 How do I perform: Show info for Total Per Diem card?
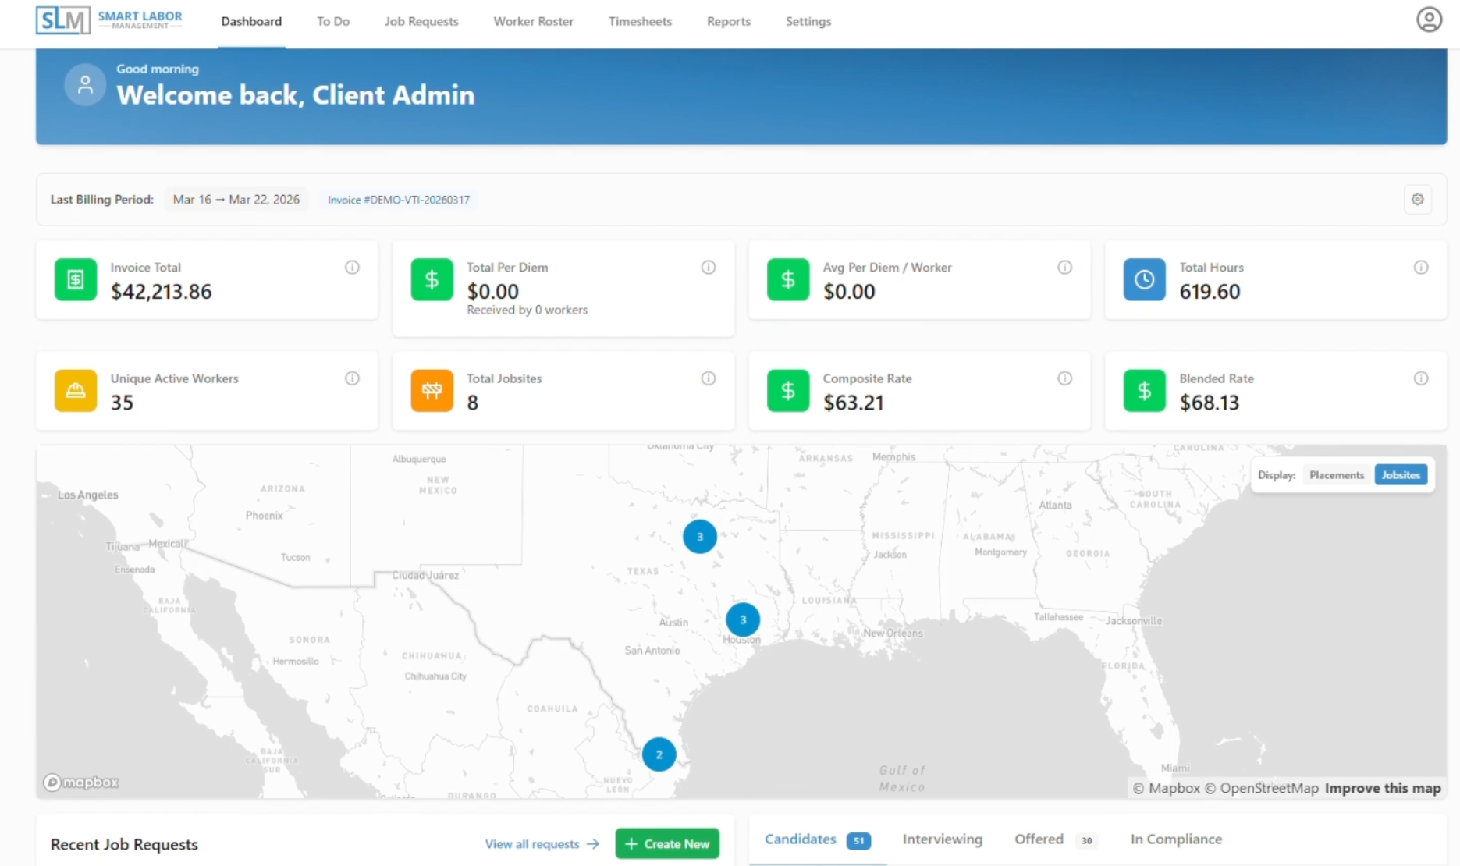pos(708,268)
